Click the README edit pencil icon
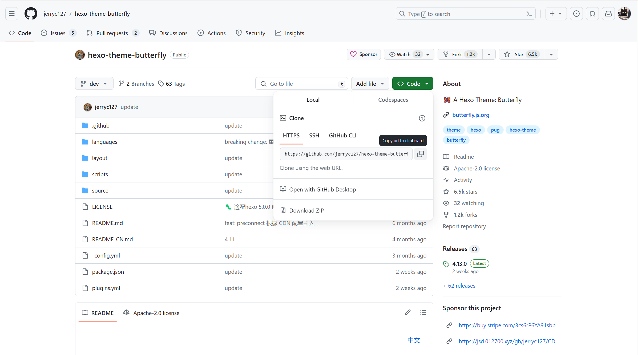This screenshot has height=355, width=638. (x=408, y=312)
